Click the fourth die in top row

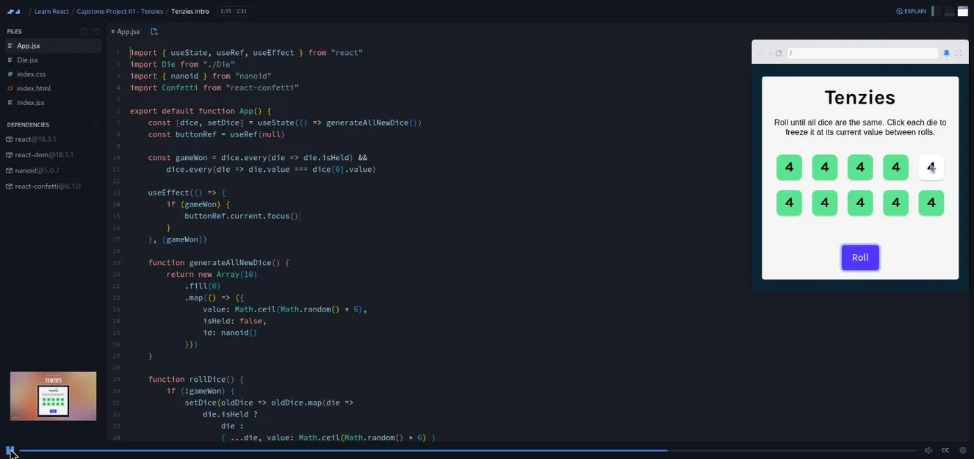(x=895, y=167)
